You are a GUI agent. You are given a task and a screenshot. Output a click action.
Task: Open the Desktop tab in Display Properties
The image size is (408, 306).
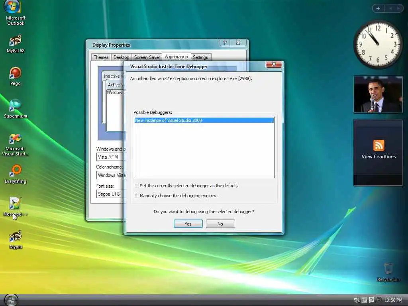click(121, 57)
